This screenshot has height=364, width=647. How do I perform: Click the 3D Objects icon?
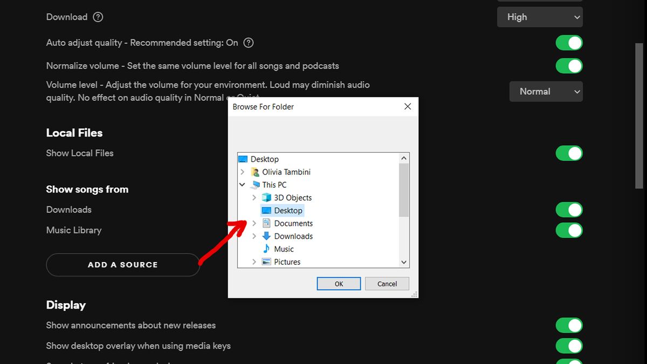coord(267,197)
